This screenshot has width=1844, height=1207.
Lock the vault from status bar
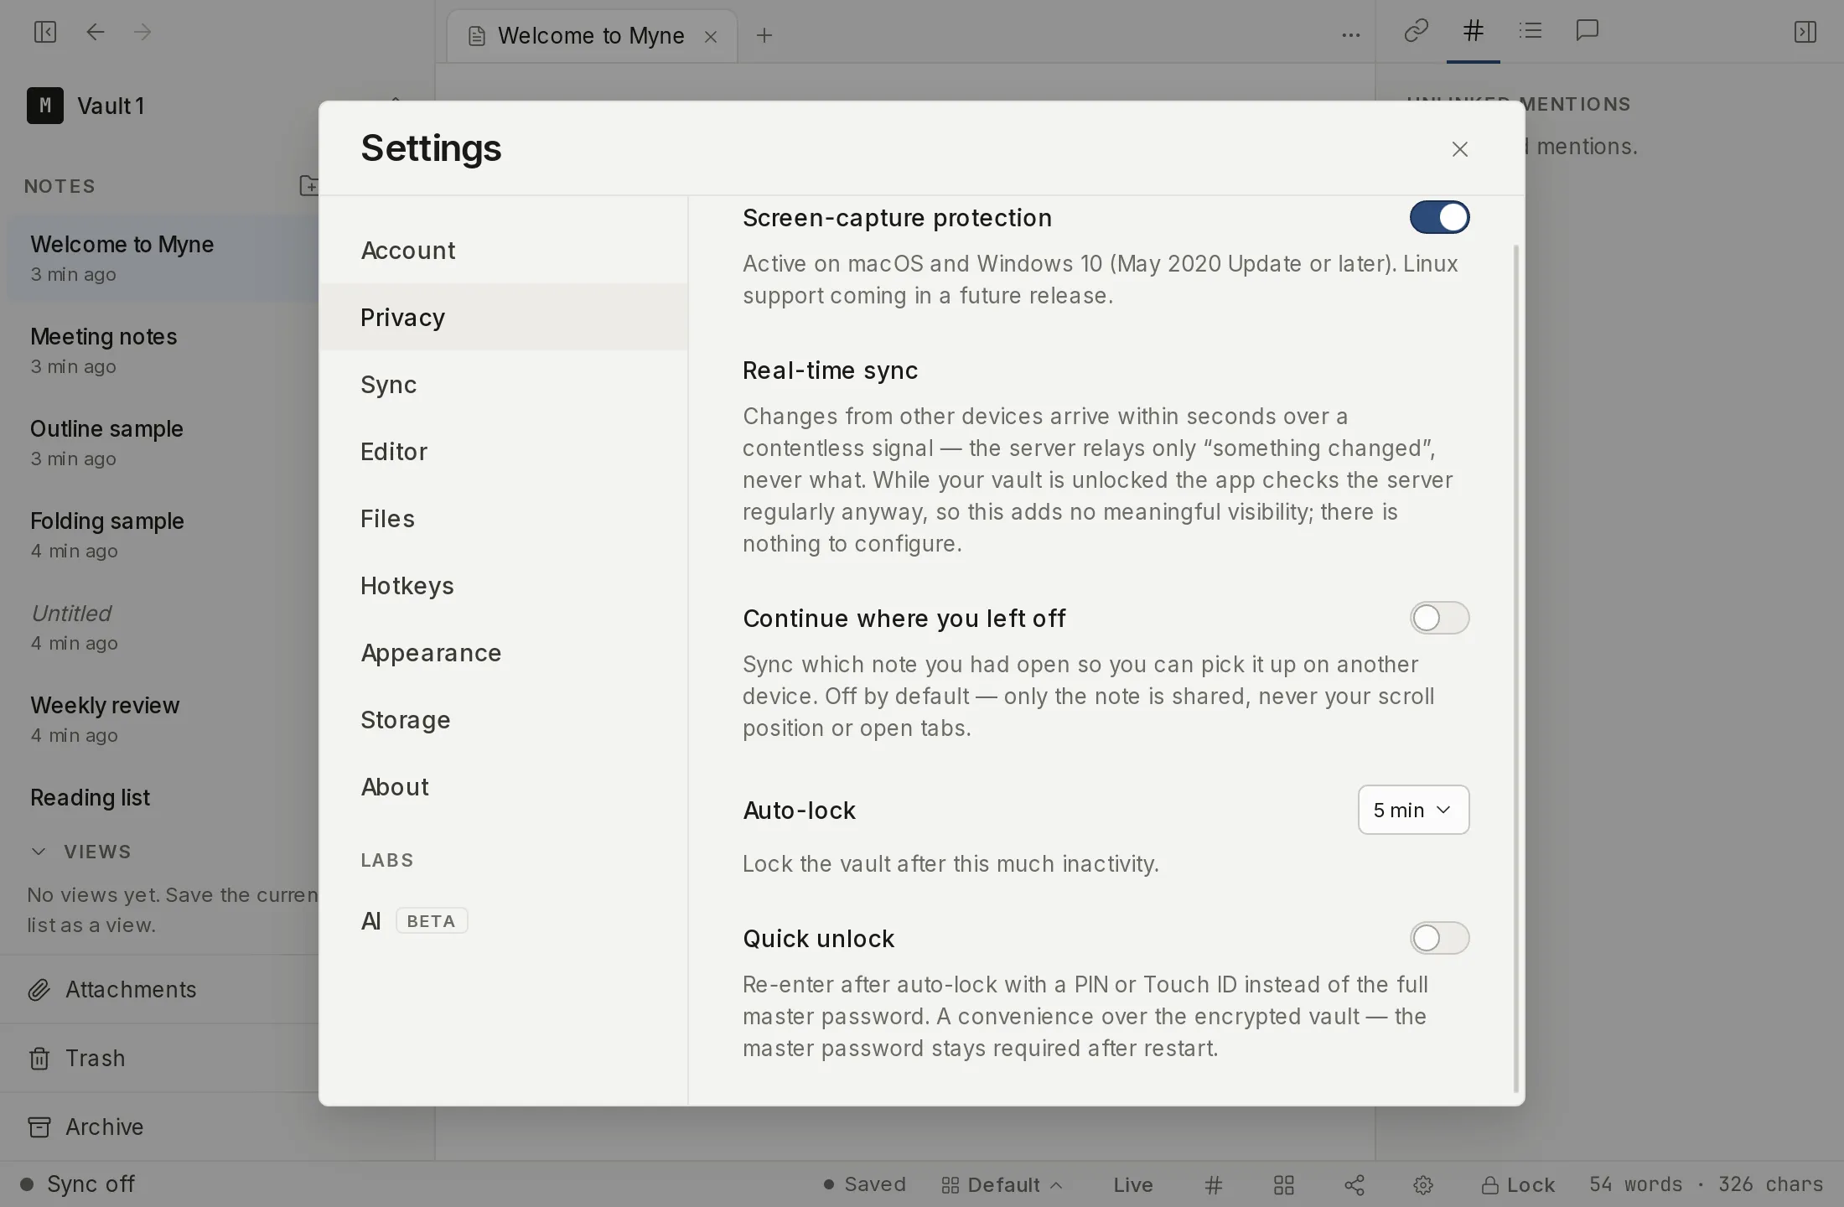1518,1184
